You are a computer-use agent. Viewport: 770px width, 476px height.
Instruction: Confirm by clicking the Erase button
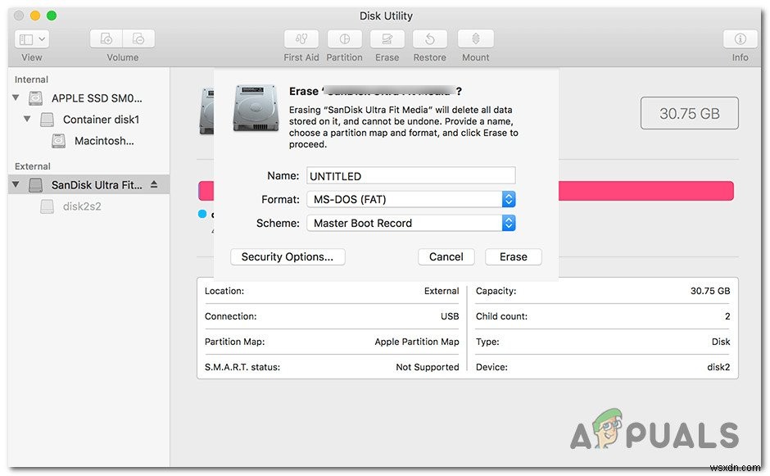point(513,256)
